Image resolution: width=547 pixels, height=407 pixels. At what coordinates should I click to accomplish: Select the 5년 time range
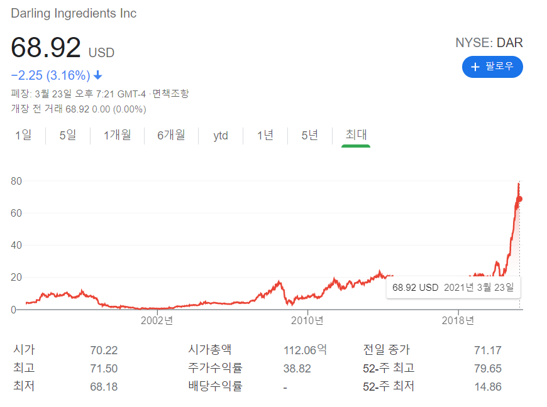[309, 135]
